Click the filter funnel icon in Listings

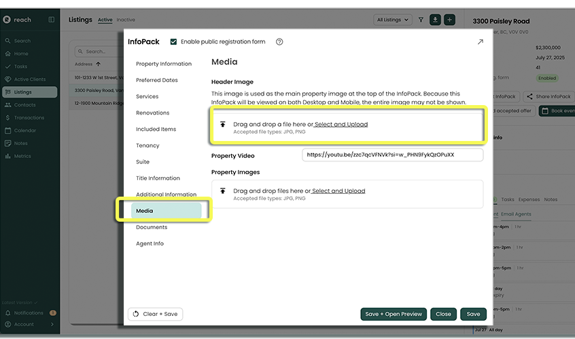pos(421,20)
